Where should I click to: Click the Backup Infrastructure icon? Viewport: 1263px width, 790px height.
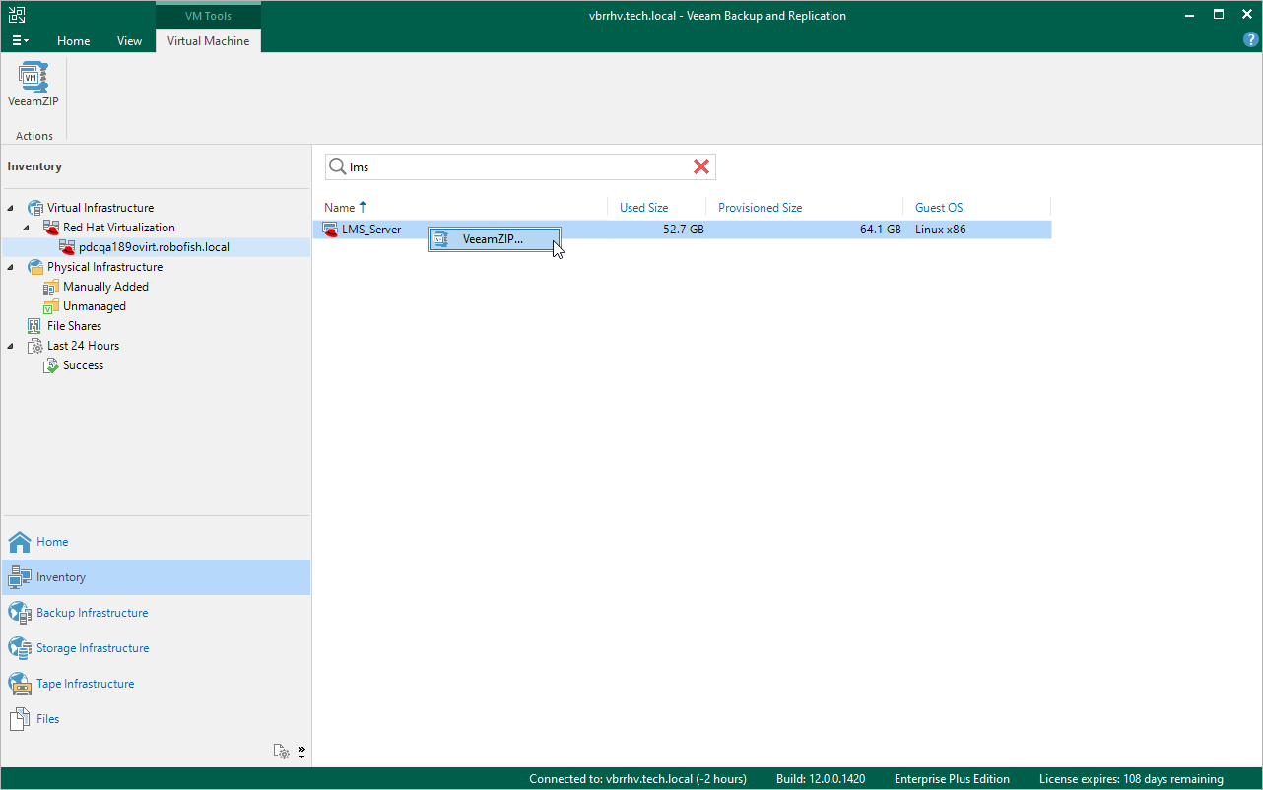20,613
